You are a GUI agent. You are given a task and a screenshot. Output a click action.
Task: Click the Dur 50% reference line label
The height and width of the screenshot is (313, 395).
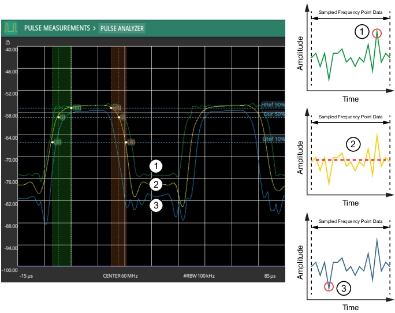[274, 114]
